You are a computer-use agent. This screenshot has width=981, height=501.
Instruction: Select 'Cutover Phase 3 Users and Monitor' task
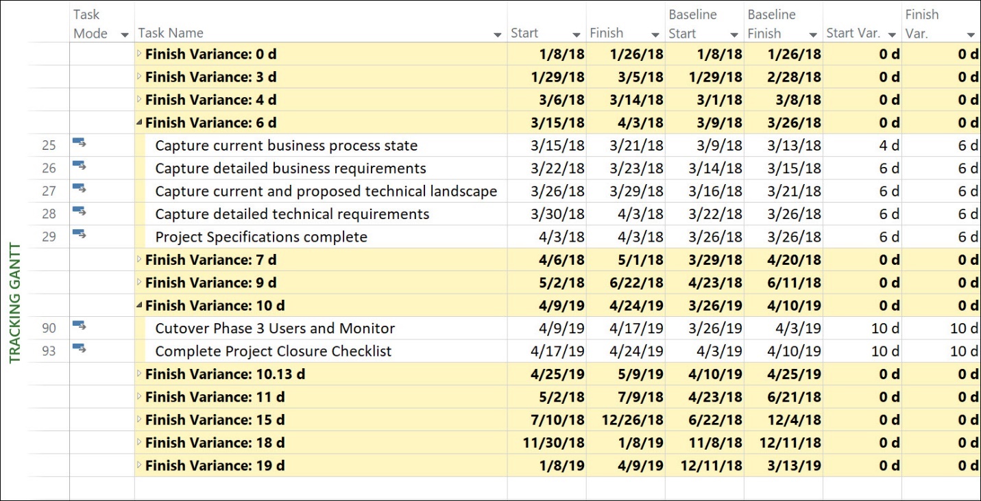click(x=275, y=329)
